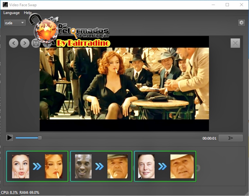
Task: Open the Language menu
Action: click(x=11, y=13)
